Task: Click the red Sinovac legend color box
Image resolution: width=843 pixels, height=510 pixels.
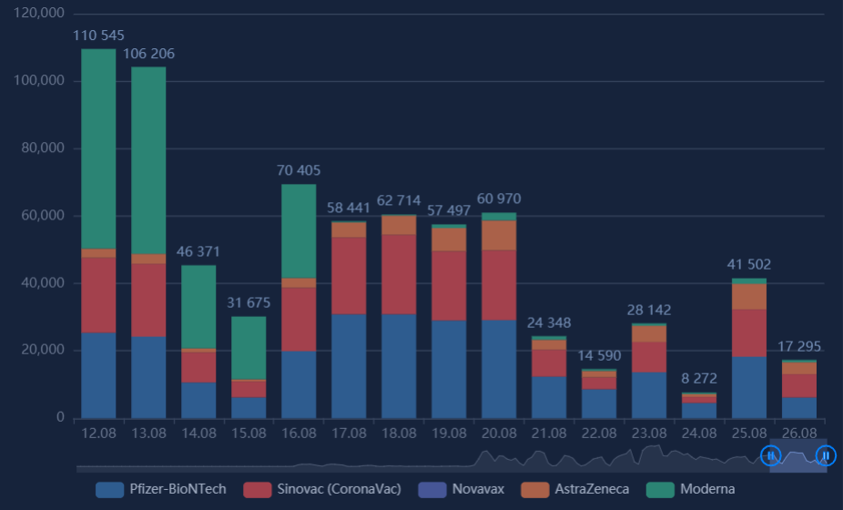Action: click(x=258, y=490)
